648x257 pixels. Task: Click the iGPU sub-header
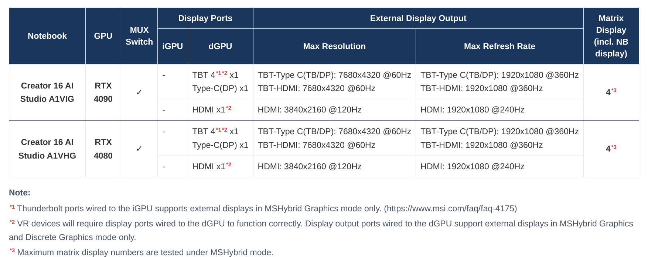173,46
